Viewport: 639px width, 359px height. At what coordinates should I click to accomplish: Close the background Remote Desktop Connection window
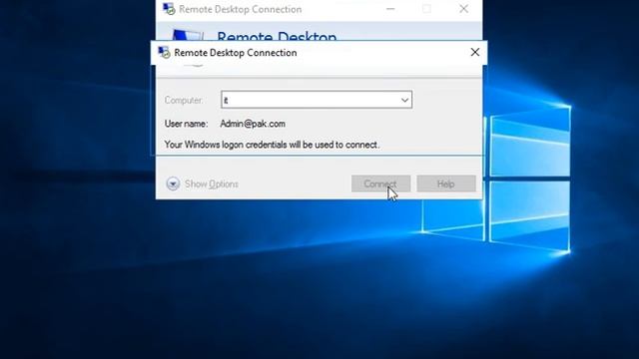point(463,9)
